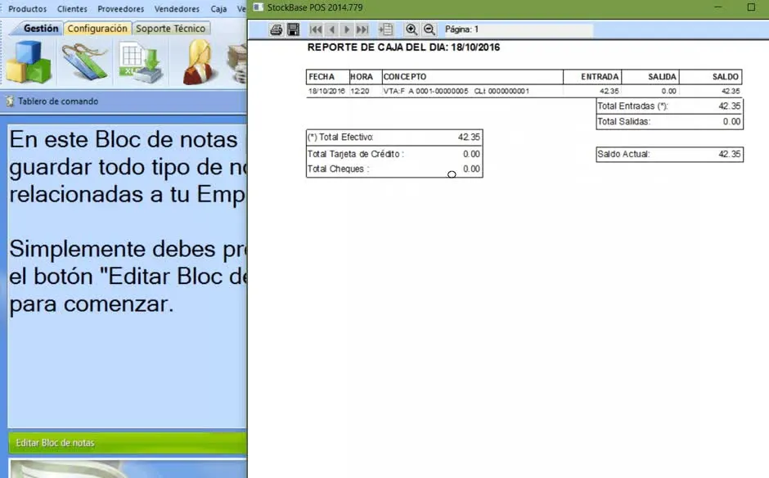Open the price tags icon
Screen dimensions: 769x478
[84, 62]
